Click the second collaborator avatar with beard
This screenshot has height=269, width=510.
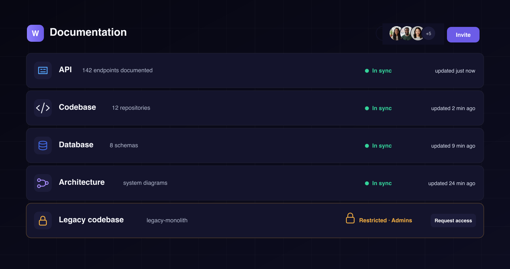(x=407, y=33)
